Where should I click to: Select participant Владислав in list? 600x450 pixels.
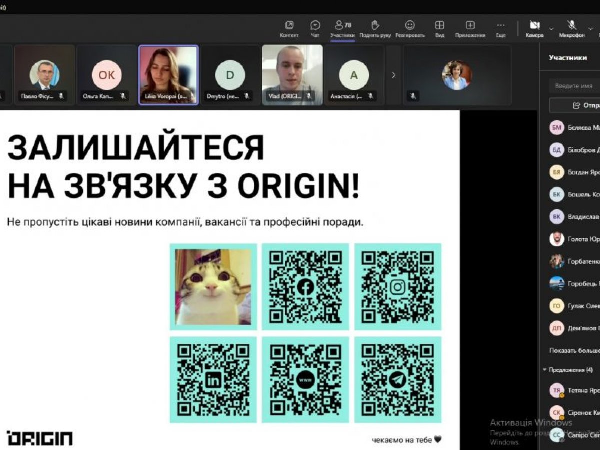pos(574,217)
